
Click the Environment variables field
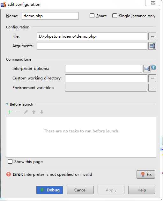click(x=106, y=88)
